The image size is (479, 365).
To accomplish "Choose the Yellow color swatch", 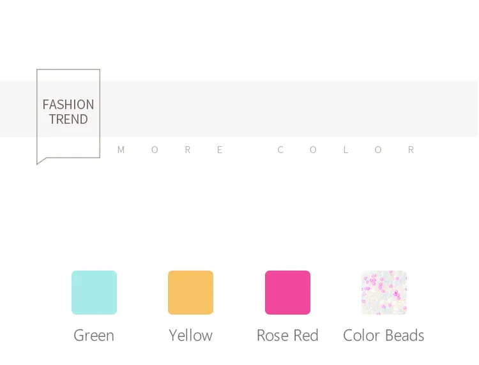I will 190,292.
